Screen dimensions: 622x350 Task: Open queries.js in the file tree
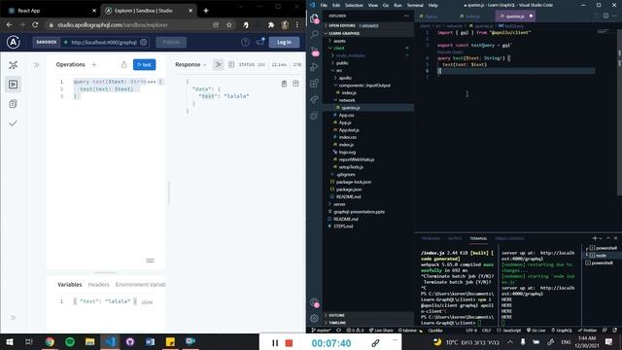click(x=351, y=108)
